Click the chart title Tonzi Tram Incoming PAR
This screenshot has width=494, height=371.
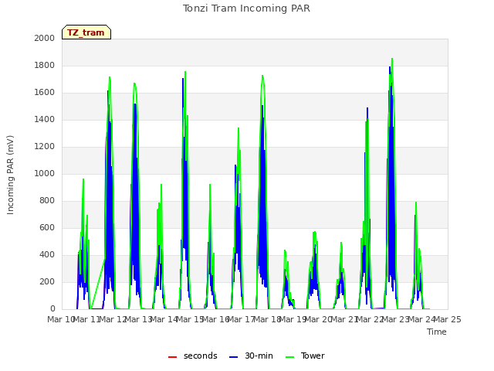246,9
